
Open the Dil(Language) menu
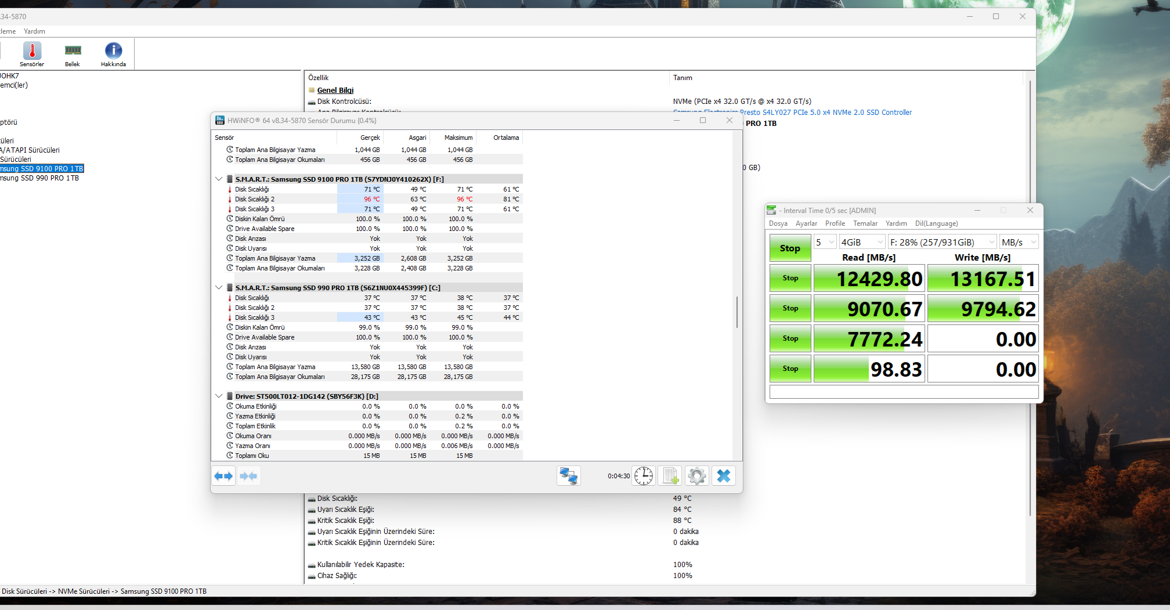coord(937,223)
